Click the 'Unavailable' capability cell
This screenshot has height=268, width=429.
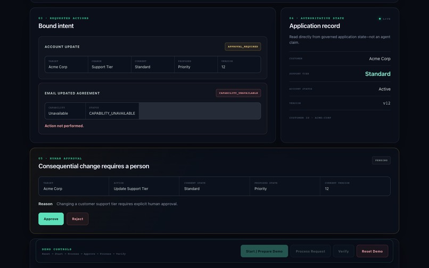[x=65, y=111]
